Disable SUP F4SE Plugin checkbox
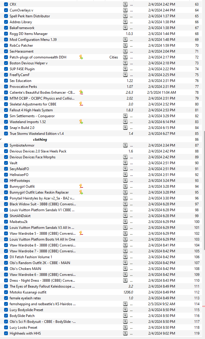Image resolution: width=205 pixels, height=339 pixels. click(6, 69)
